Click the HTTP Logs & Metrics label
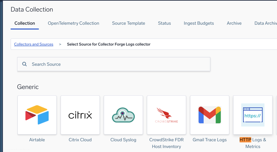The width and height of the screenshot is (277, 152). coord(253,143)
